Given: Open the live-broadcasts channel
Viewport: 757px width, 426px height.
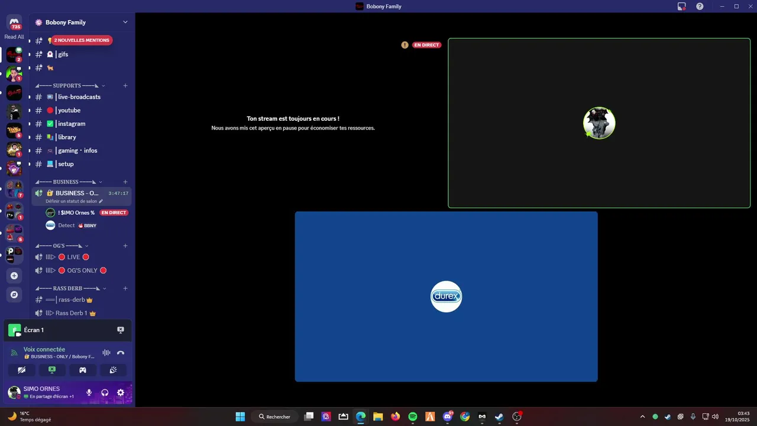Looking at the screenshot, I should click(78, 97).
